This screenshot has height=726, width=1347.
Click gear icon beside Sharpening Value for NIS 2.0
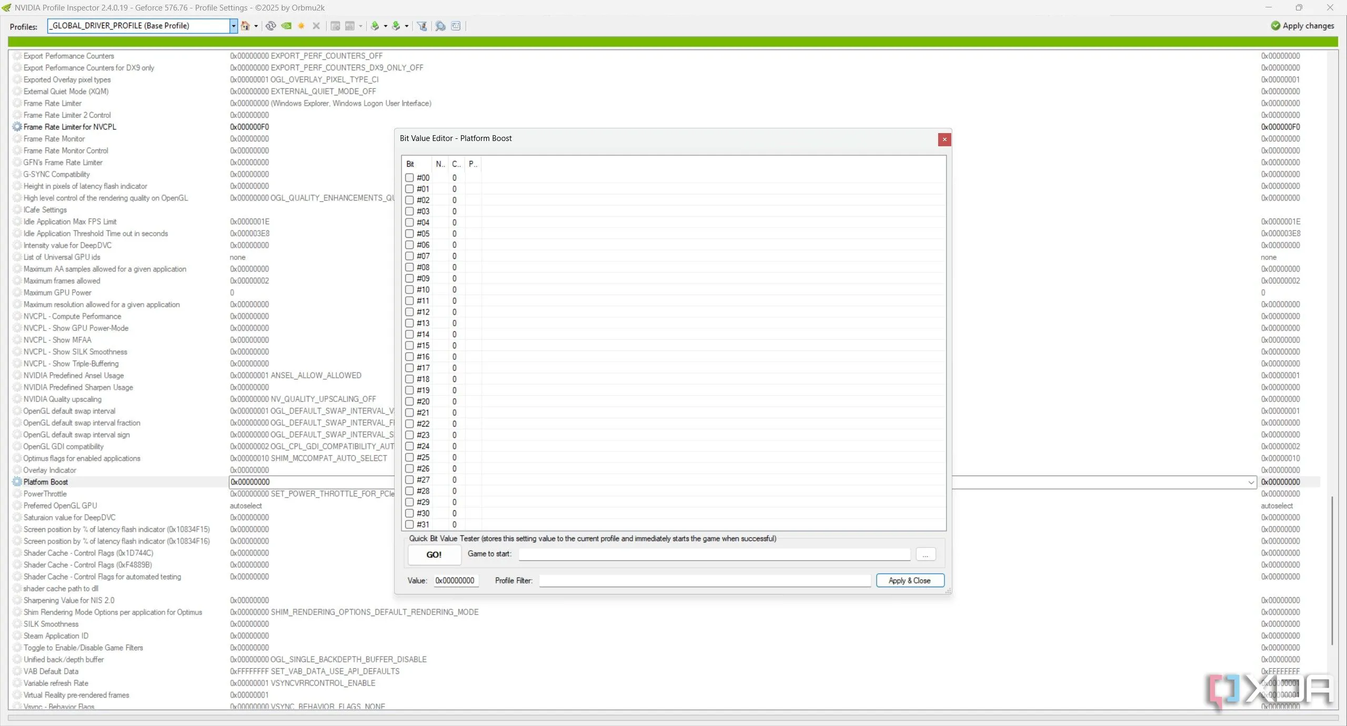17,600
